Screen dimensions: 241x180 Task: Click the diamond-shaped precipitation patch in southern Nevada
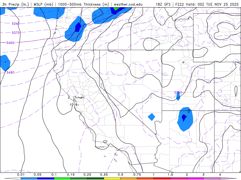[152, 117]
